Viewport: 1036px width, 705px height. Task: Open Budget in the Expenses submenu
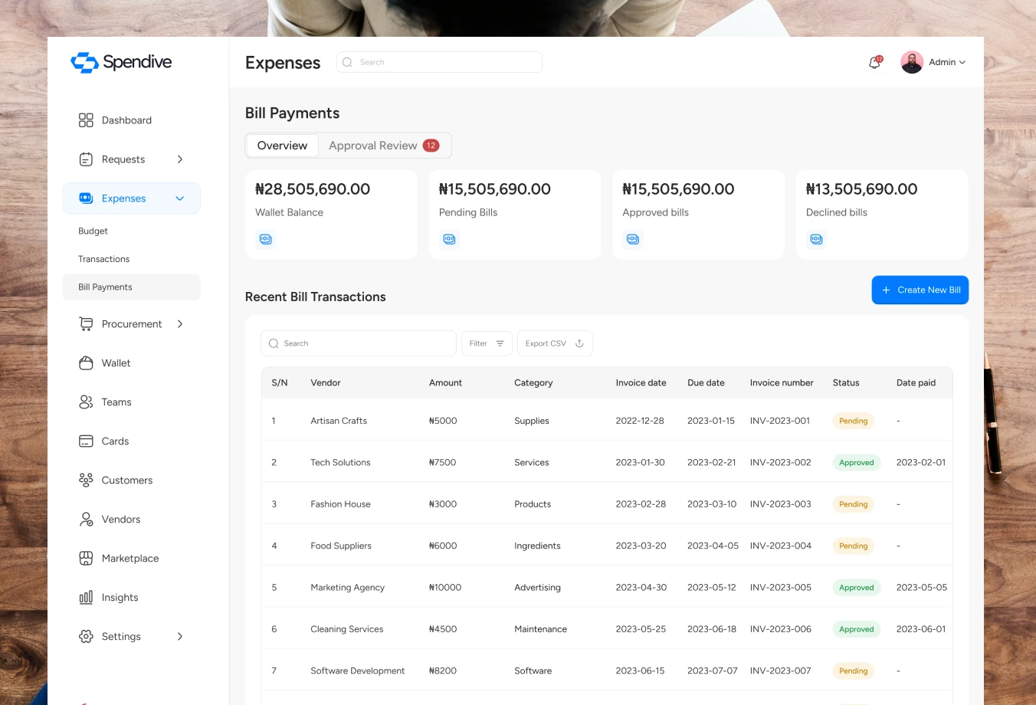click(93, 231)
